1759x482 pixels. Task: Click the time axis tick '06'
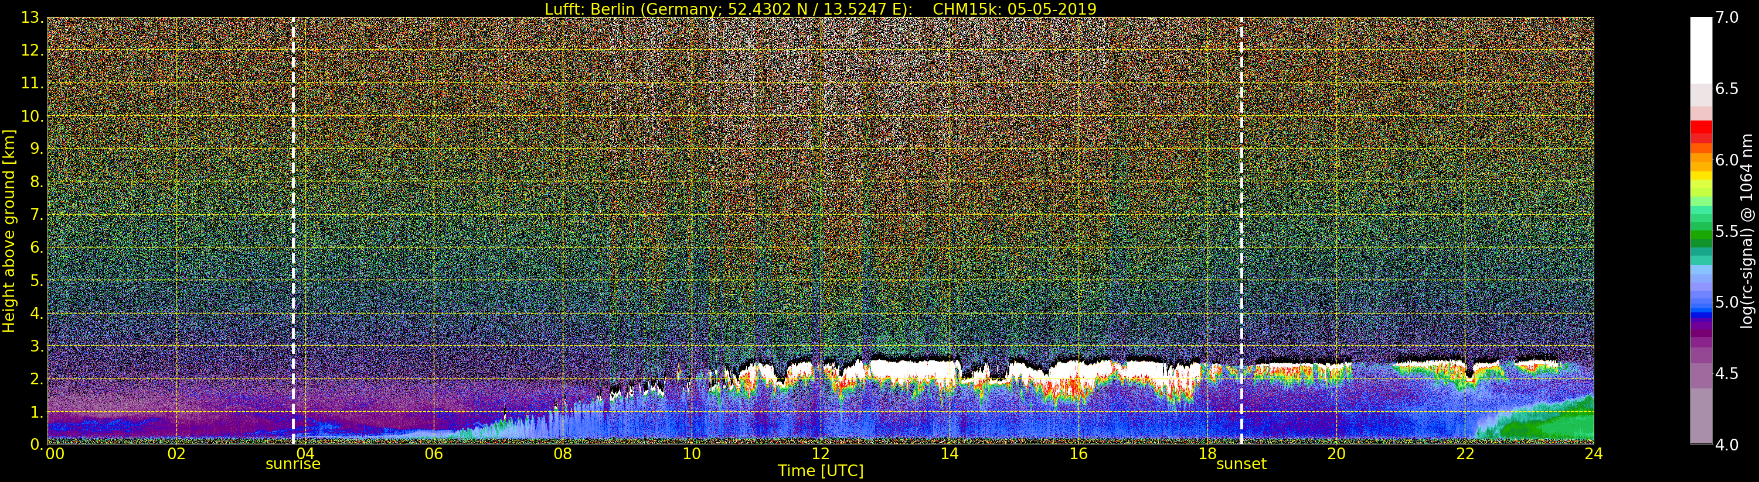[x=434, y=453]
